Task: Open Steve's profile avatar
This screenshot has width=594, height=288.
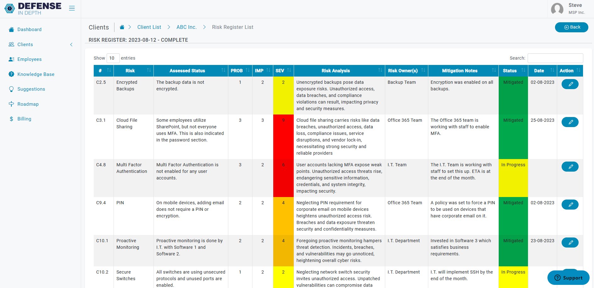Action: click(x=557, y=9)
